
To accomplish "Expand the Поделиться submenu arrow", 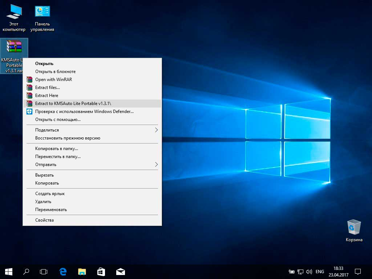I will tap(156, 130).
